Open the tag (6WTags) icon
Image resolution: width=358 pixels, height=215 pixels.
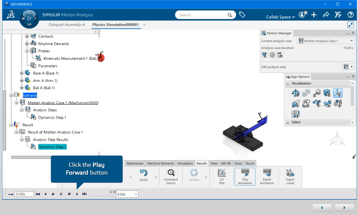click(242, 15)
